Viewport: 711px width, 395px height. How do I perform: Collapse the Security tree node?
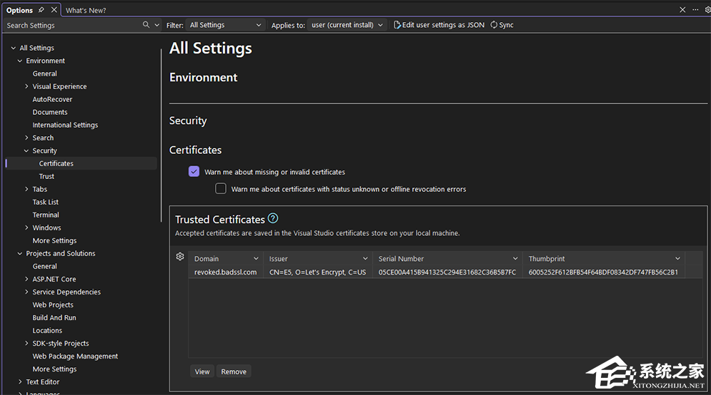click(x=26, y=150)
